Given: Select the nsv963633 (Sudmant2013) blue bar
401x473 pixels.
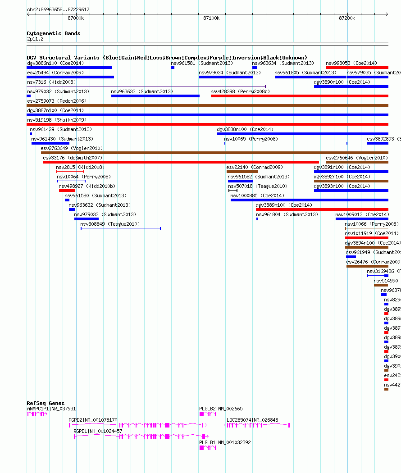Looking at the screenshot, I should (155, 96).
